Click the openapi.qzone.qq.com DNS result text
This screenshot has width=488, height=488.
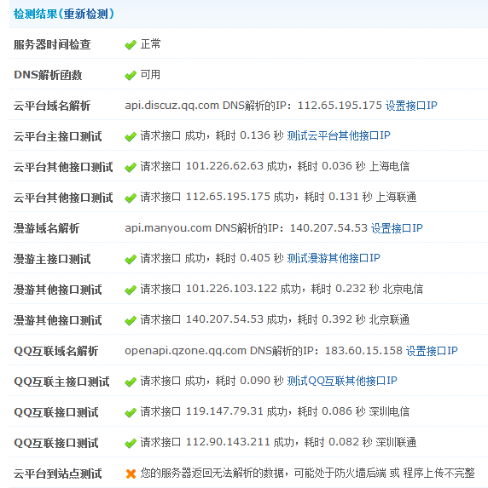(264, 351)
